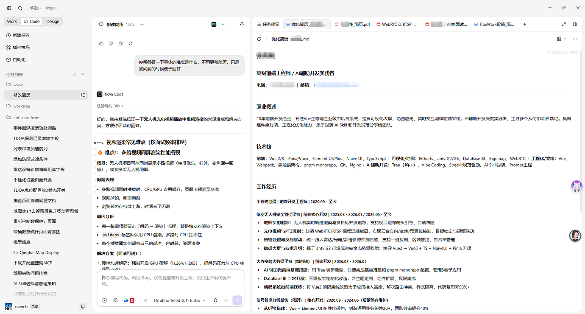585x314 pixels.
Task: Collapse all task list groups icon
Action: 75,75
